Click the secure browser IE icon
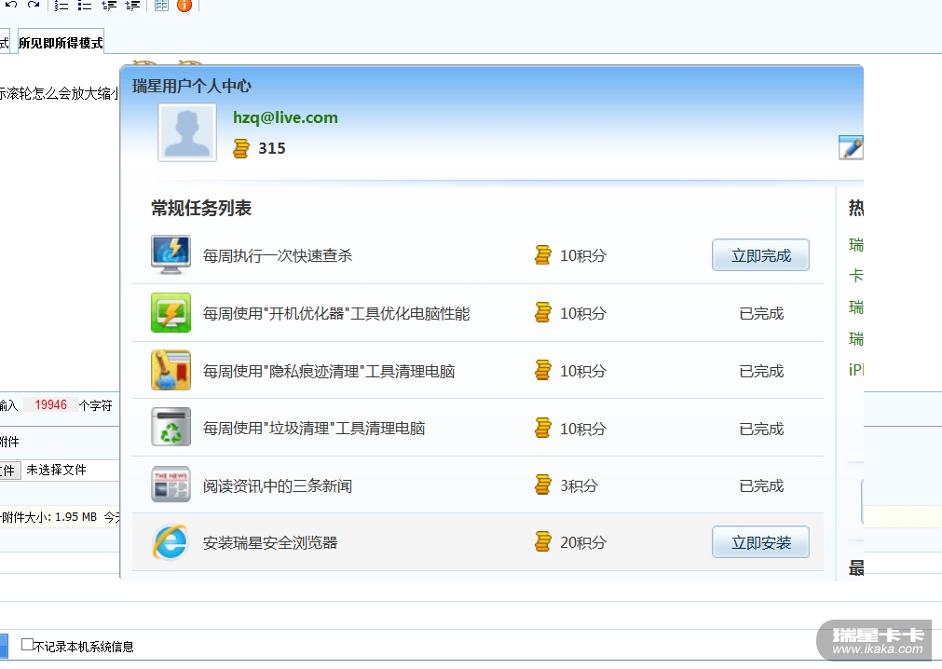942x669 pixels. pos(171,542)
